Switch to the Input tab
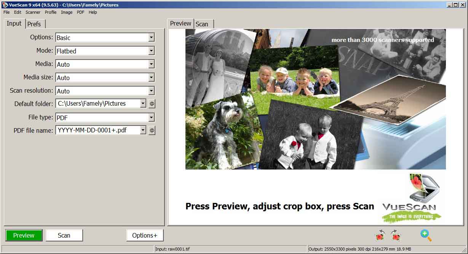This screenshot has width=468, height=254. point(14,23)
